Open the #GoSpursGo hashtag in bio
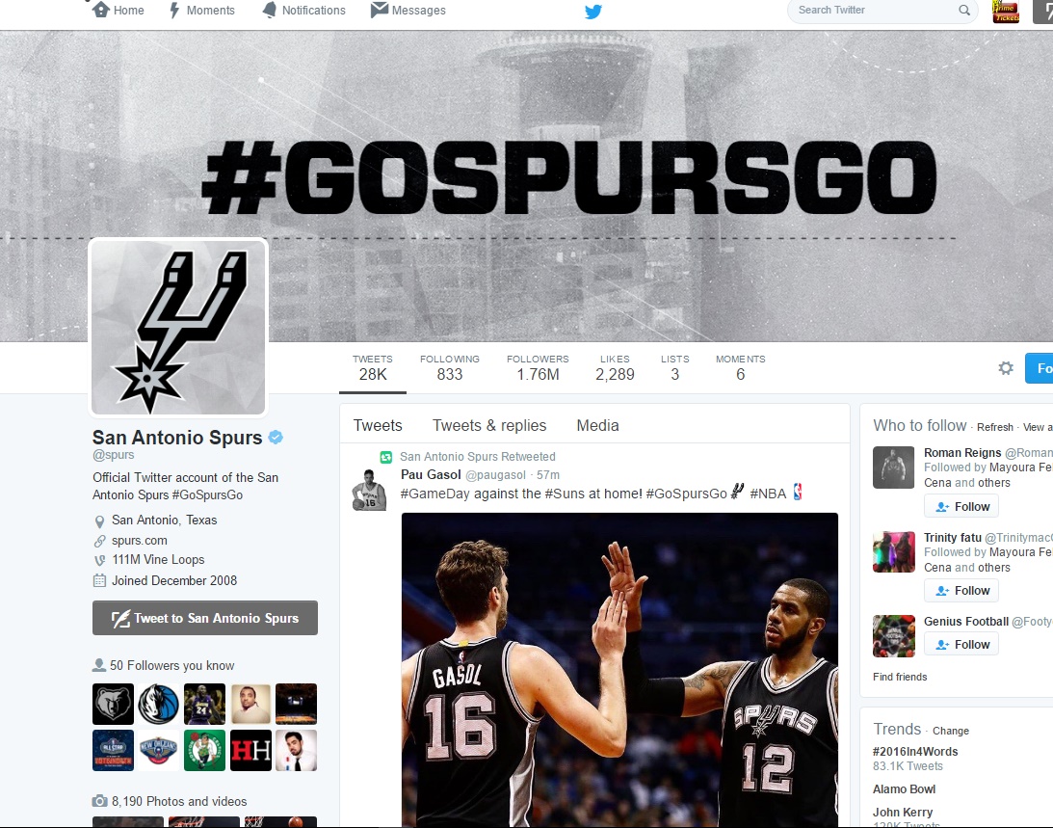This screenshot has width=1053, height=828. pos(207,494)
